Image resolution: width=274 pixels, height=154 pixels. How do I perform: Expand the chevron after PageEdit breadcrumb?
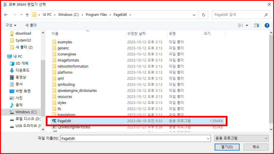(x=130, y=15)
